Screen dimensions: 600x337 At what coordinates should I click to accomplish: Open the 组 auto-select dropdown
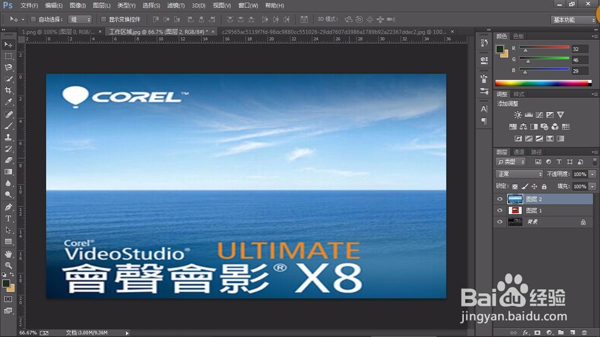[80, 19]
